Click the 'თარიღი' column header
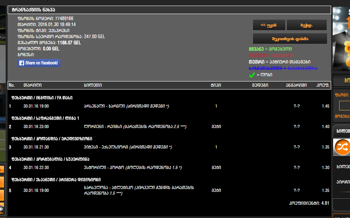This screenshot has width=350, height=218. click(33, 85)
